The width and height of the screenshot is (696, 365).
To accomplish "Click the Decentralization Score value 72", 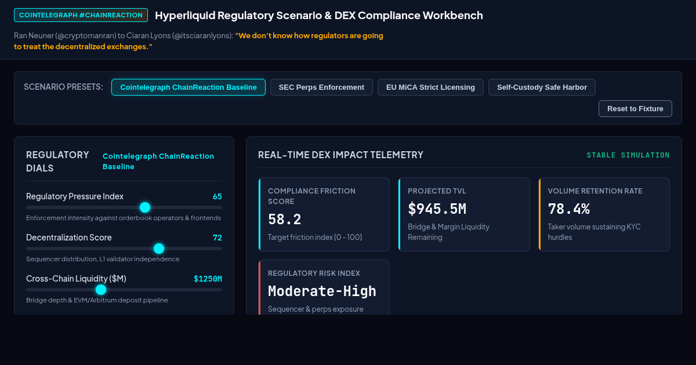I will (x=217, y=238).
